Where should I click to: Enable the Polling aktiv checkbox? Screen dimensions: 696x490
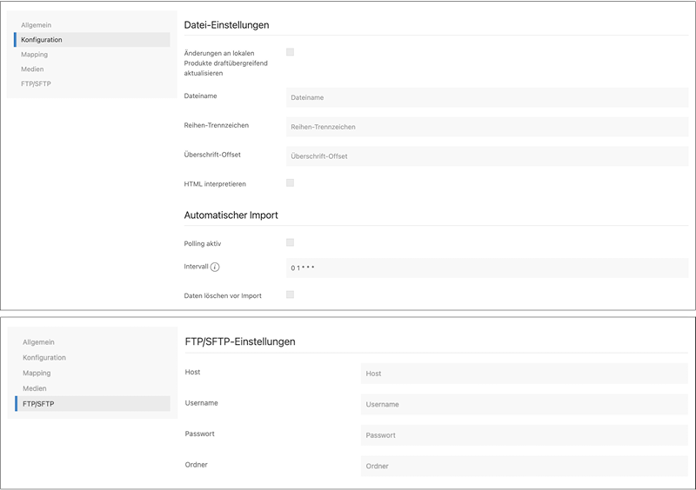291,242
